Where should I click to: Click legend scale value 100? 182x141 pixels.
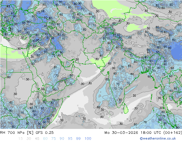pyautogui.click(x=88, y=138)
